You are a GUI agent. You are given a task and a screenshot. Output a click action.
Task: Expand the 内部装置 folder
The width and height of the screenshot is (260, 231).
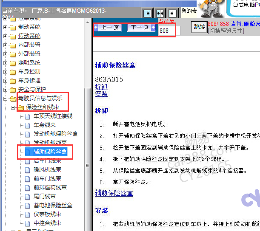click(5, 45)
